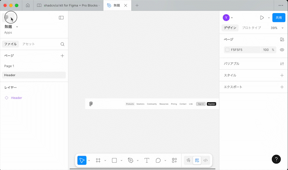Select the Pen tool
Viewport: 288px width, 170px height.
[130, 161]
